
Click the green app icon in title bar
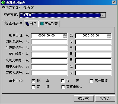click(x=3, y=2)
